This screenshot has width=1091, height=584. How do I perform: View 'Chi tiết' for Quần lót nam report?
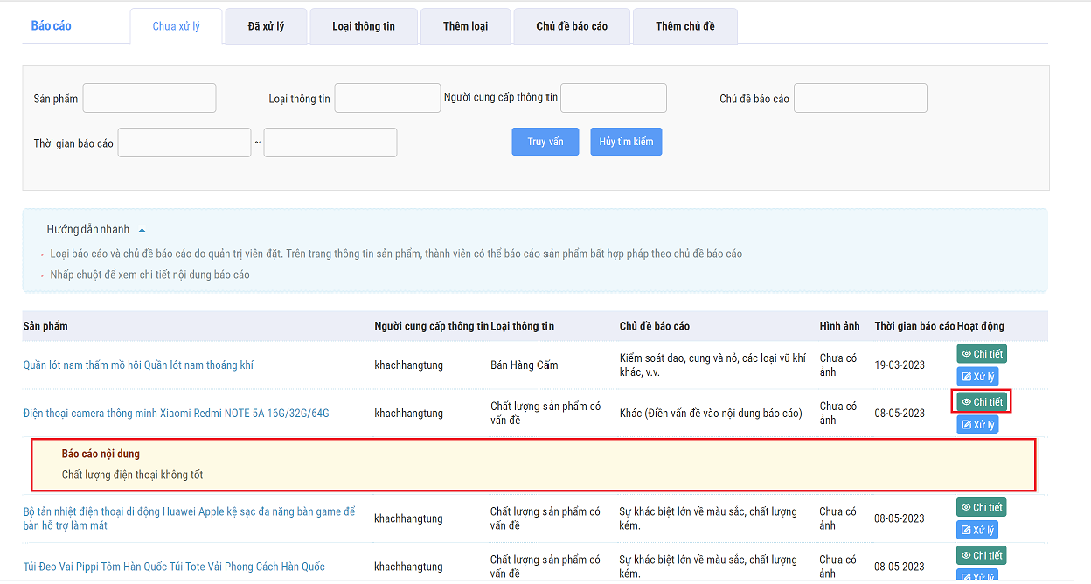(x=981, y=354)
